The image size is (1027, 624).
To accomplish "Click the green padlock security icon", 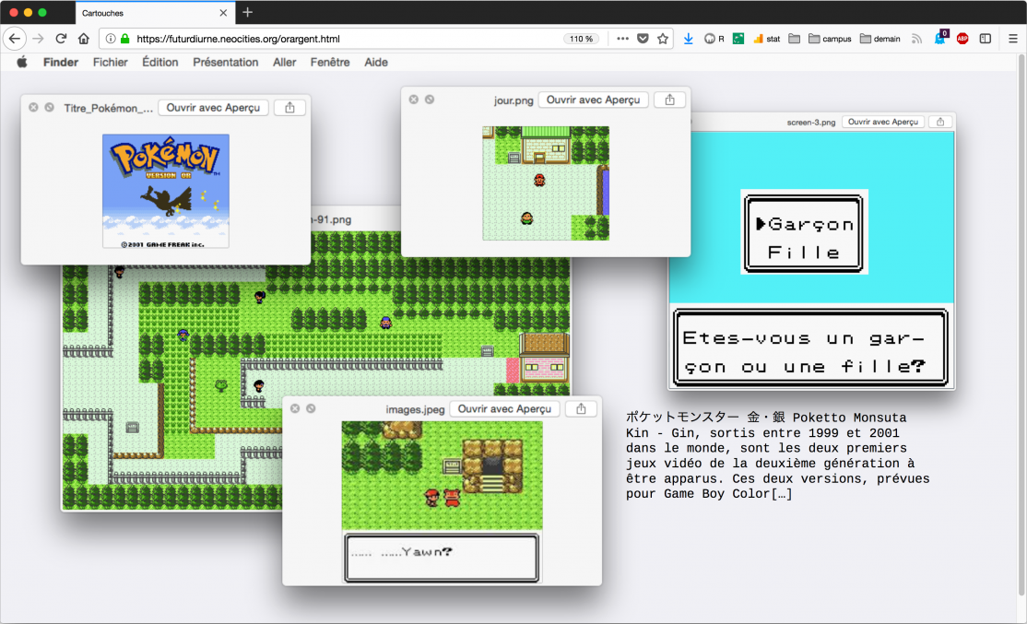I will click(124, 39).
